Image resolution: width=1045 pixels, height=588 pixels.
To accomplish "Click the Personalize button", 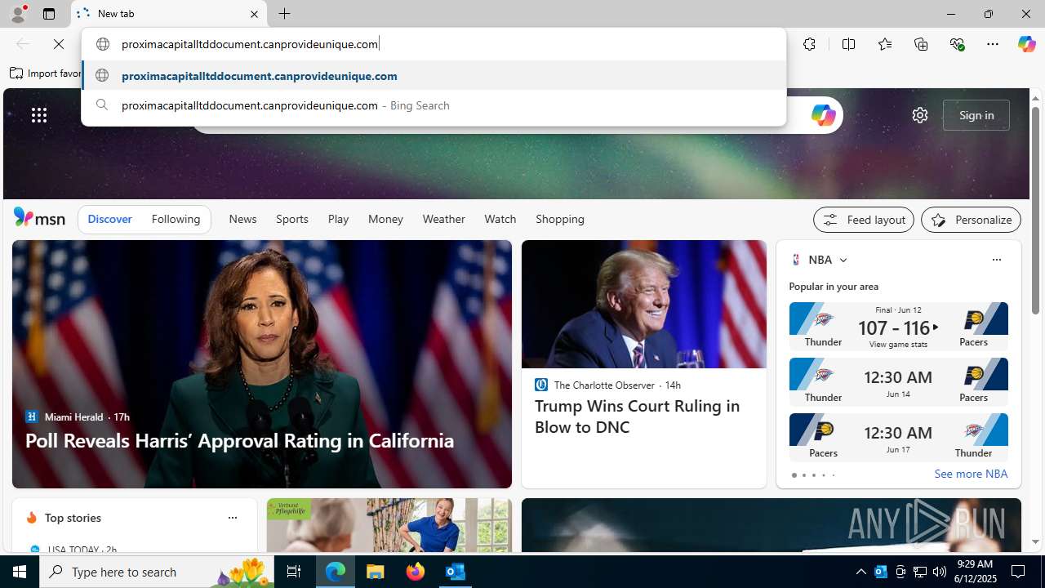I will click(x=971, y=220).
